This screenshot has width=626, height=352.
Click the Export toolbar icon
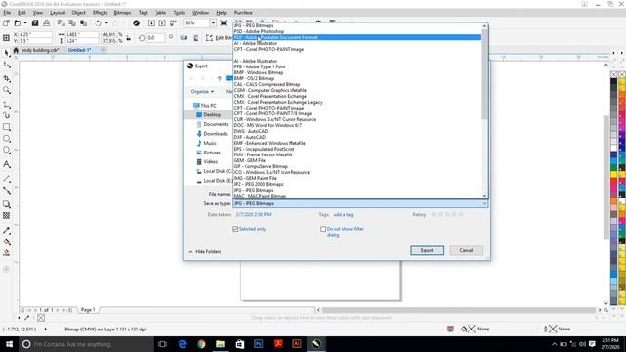(x=162, y=23)
